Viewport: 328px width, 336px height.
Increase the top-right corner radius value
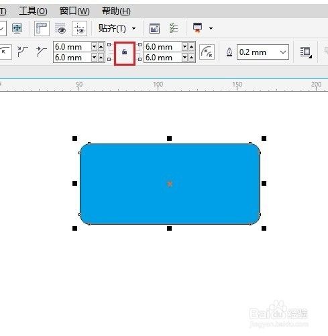(x=191, y=47)
